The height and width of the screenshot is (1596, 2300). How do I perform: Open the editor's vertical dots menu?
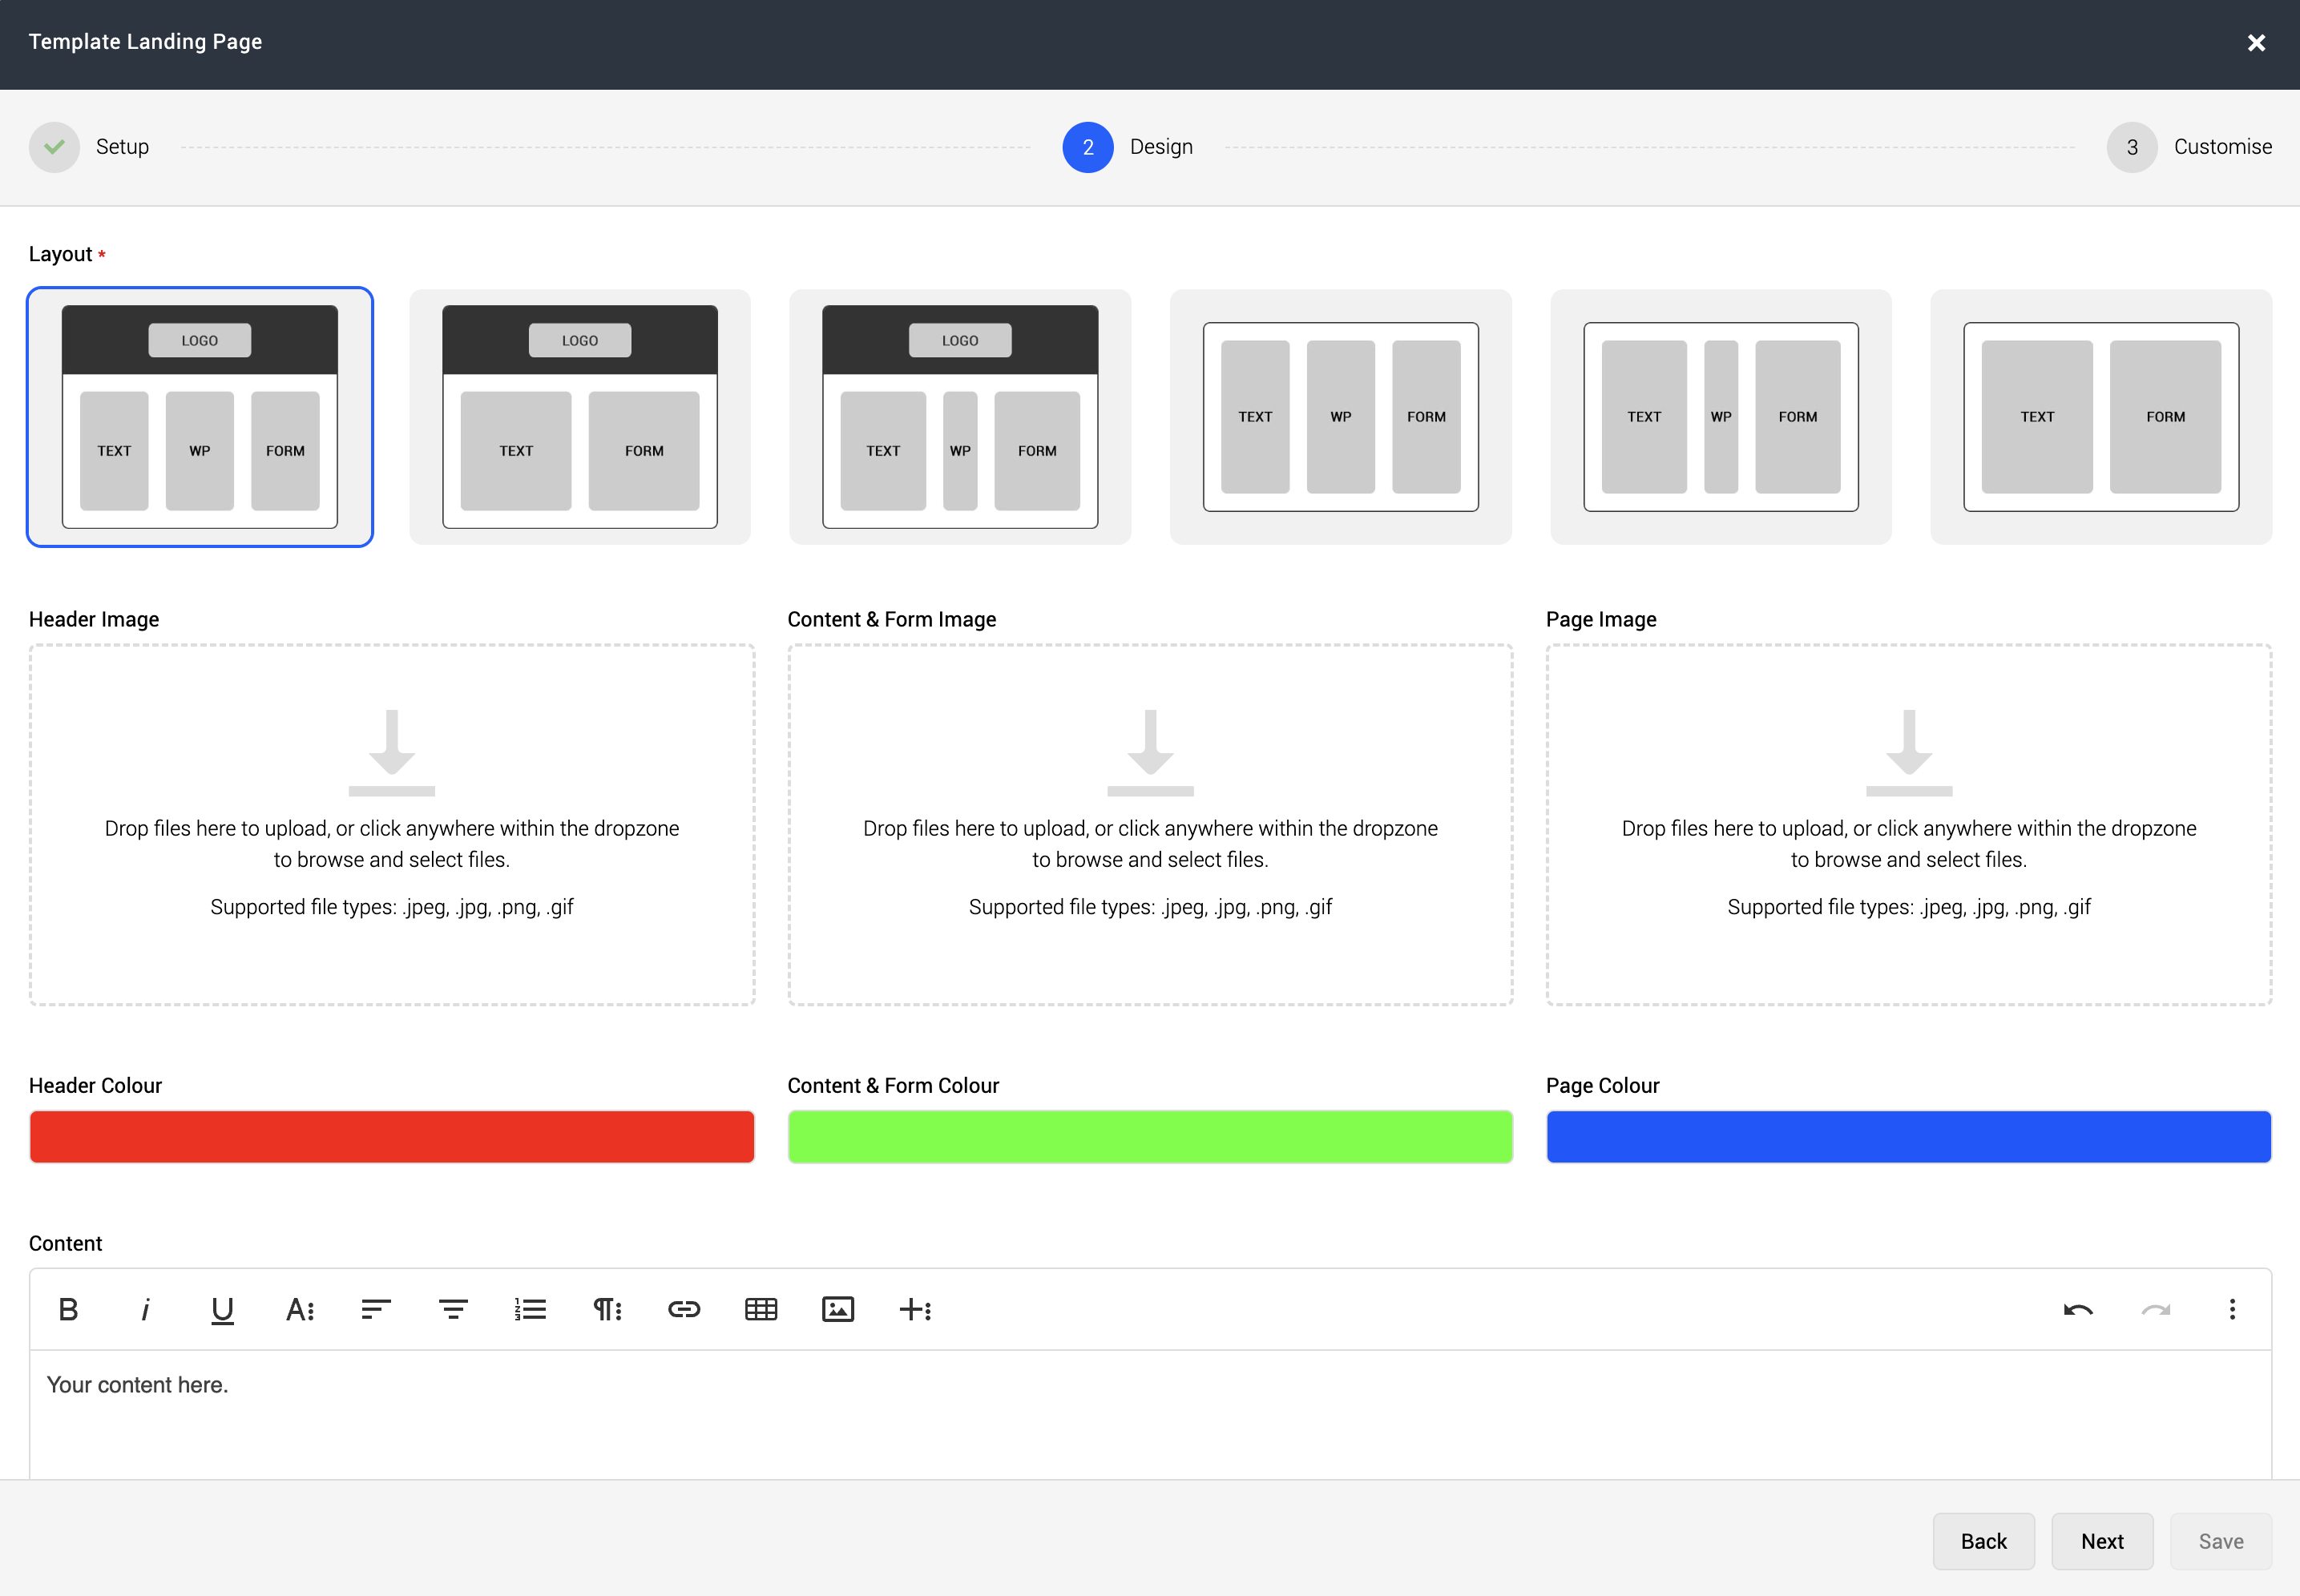pos(2232,1309)
